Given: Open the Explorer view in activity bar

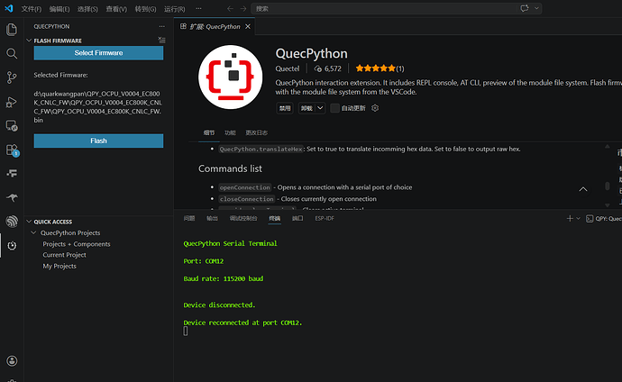Looking at the screenshot, I should pos(12,29).
